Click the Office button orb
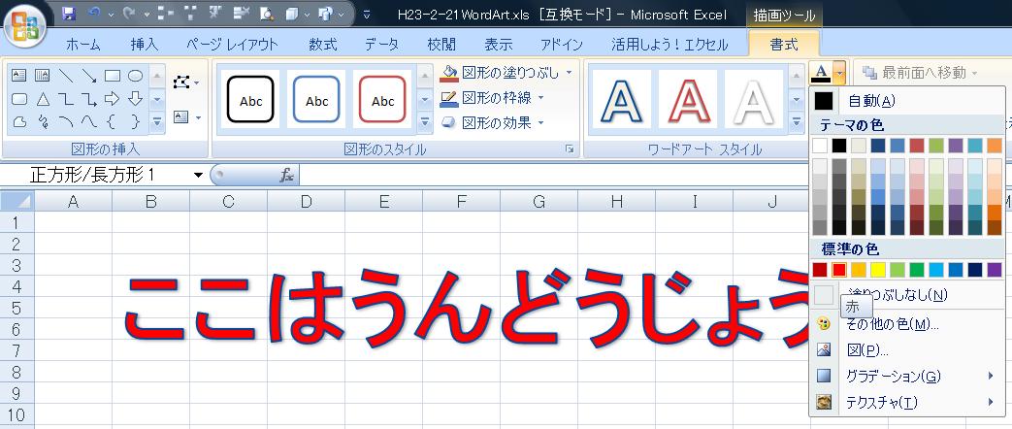Screen dimensions: 1012x429 point(24,28)
